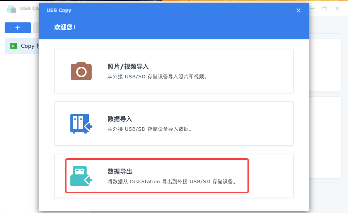Maximize the background USB Copy window
348x213 pixels.
point(325,8)
